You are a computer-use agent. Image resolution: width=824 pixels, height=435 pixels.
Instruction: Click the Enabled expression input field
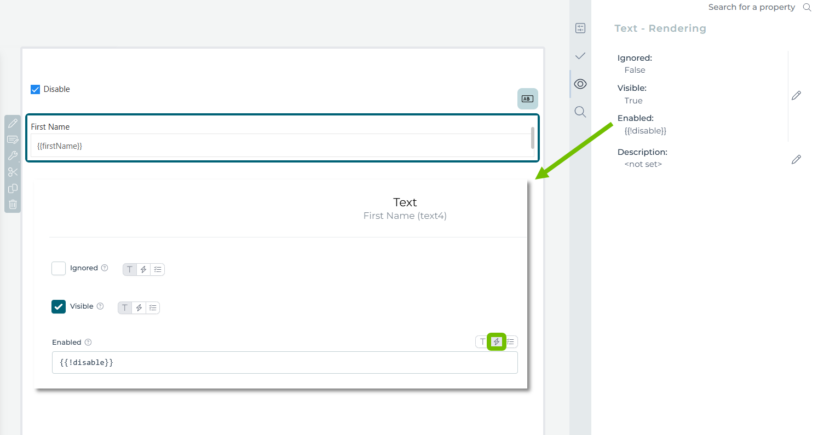(285, 362)
